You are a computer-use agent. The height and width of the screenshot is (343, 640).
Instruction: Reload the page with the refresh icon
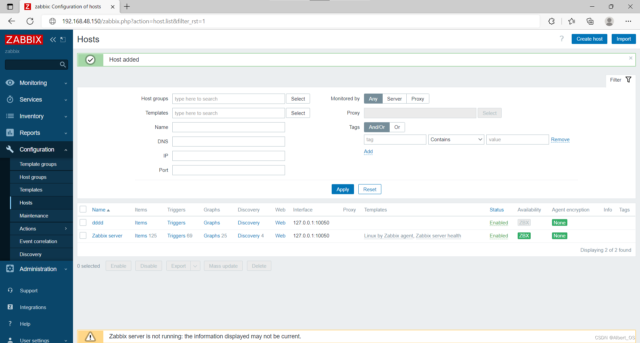point(30,21)
